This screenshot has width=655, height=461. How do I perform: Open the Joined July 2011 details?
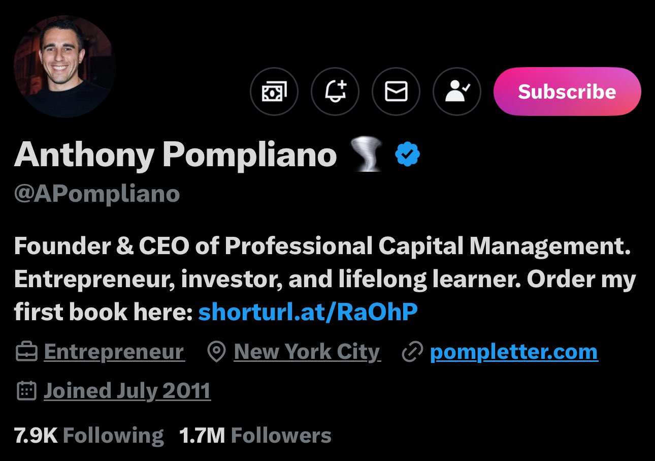coord(127,391)
